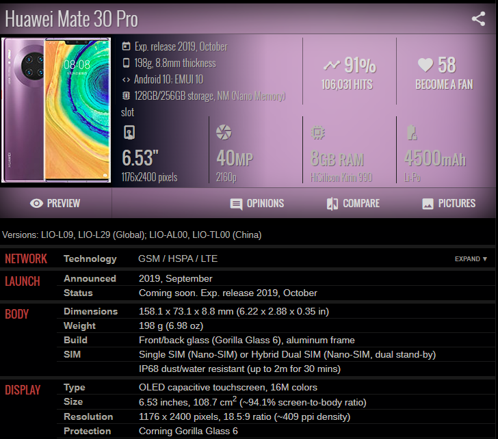Screen dimensions: 498x439
Task: Click the camera shutter icon above 40MP
Action: [224, 133]
